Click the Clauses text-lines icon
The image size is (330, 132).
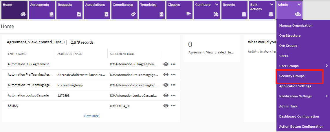tap(188, 14)
